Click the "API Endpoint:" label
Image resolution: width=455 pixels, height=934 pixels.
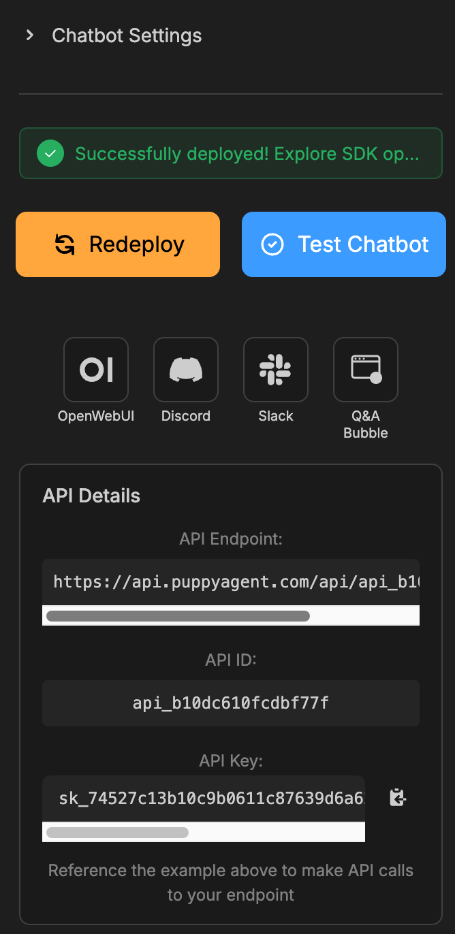(231, 539)
